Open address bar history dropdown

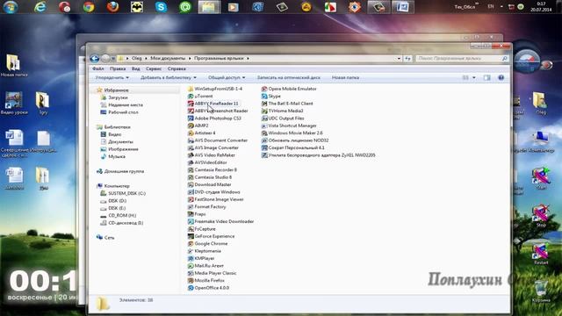click(x=399, y=58)
